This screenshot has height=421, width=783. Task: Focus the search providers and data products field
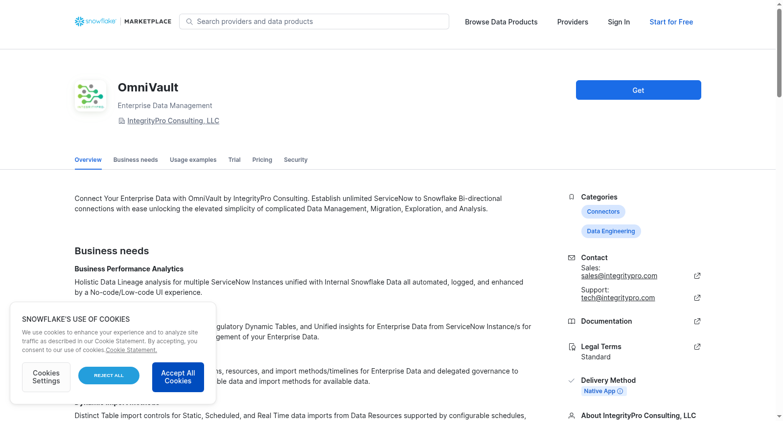tap(314, 22)
